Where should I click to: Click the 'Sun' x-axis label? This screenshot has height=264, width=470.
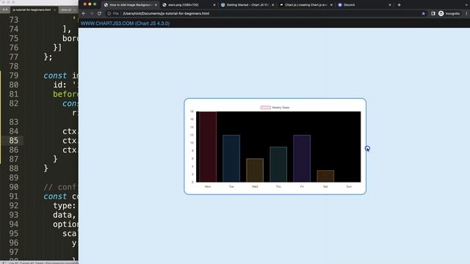pyautogui.click(x=349, y=186)
